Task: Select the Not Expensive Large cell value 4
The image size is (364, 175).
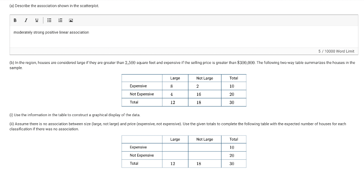Action: 172,94
